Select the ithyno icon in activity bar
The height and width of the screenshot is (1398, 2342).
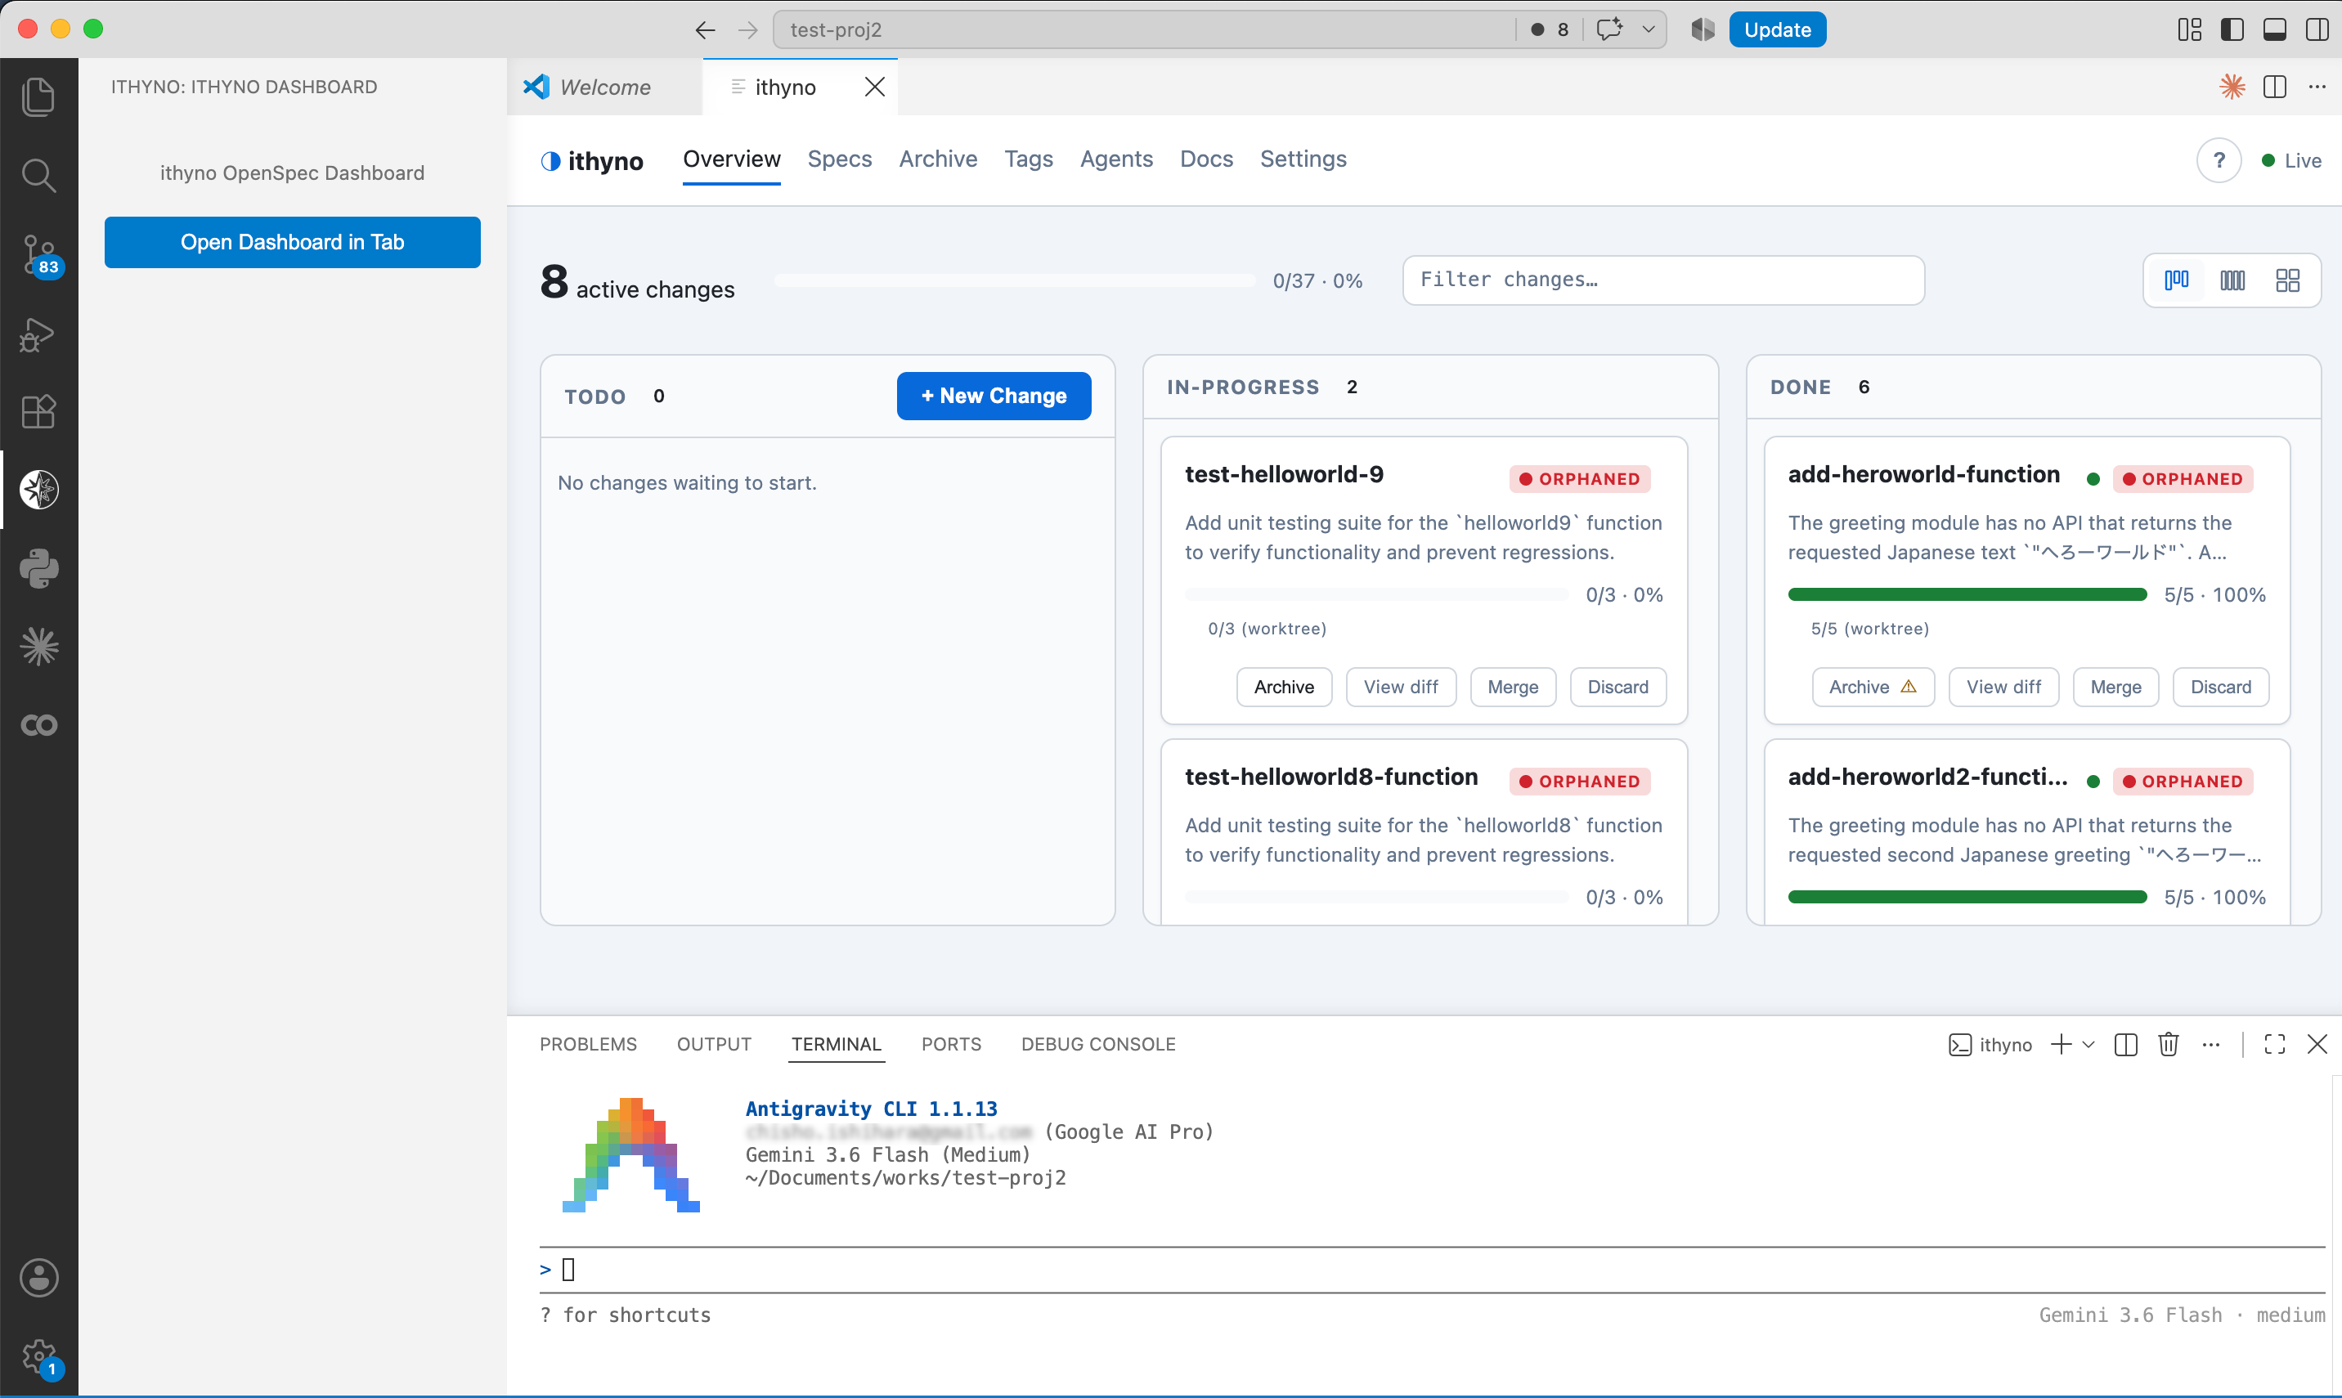(x=38, y=490)
